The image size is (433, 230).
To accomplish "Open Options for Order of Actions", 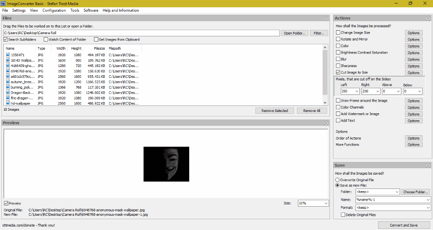I will tap(414, 138).
